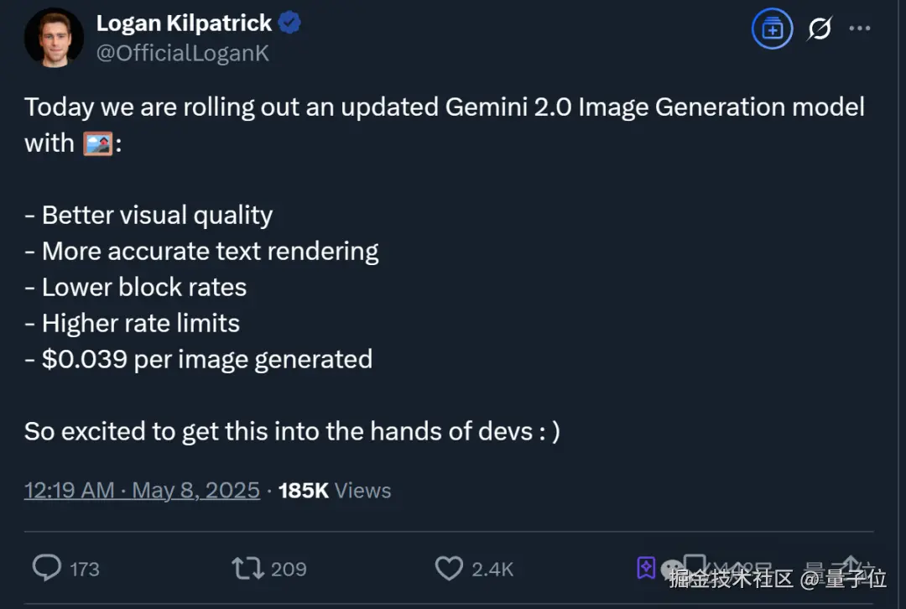Click the blue verified badge
This screenshot has height=609, width=906.
click(x=289, y=23)
